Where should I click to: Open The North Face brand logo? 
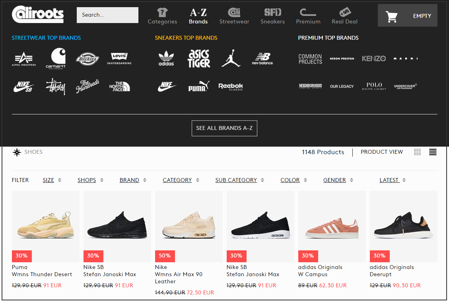(119, 86)
